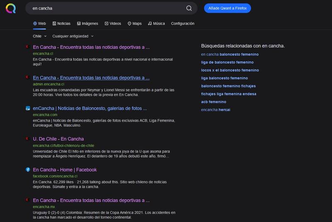Click the admin.encancha.cl result favicon
The width and height of the screenshot is (332, 222).
[x=28, y=78]
